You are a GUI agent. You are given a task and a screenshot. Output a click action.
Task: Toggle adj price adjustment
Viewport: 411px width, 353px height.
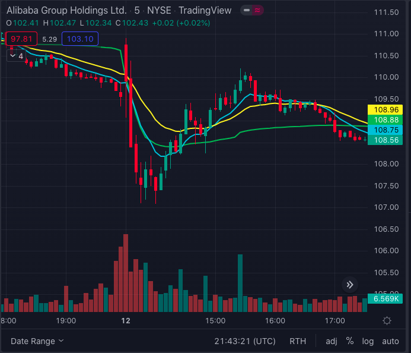(x=332, y=341)
